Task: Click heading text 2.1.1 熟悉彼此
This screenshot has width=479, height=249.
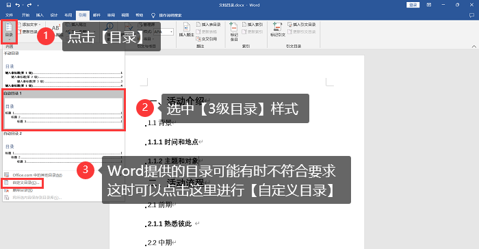Action: (x=170, y=224)
